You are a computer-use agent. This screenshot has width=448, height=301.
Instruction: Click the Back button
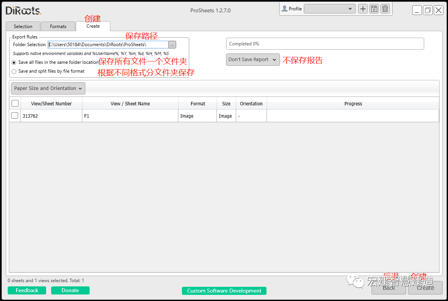pos(388,288)
